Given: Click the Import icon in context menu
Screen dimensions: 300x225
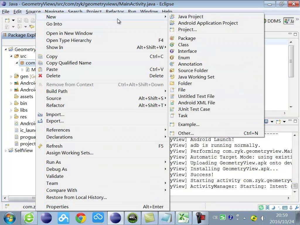Looking at the screenshot, I should [40, 115].
